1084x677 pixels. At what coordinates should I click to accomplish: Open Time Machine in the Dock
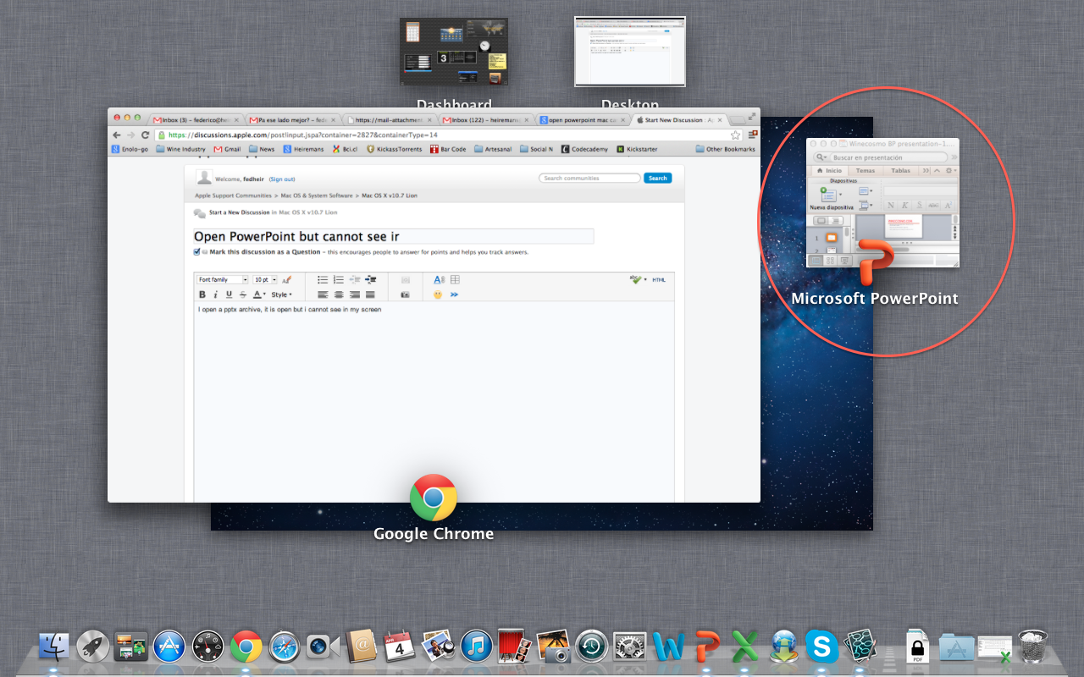coord(591,647)
